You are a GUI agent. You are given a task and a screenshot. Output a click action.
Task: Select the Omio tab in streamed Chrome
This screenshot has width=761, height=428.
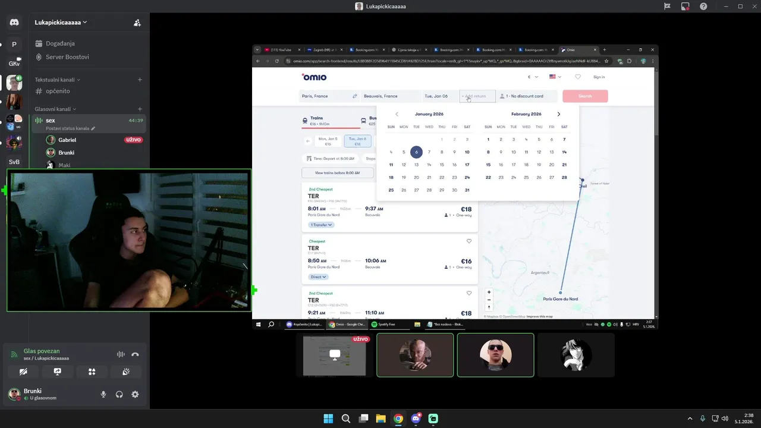point(579,50)
